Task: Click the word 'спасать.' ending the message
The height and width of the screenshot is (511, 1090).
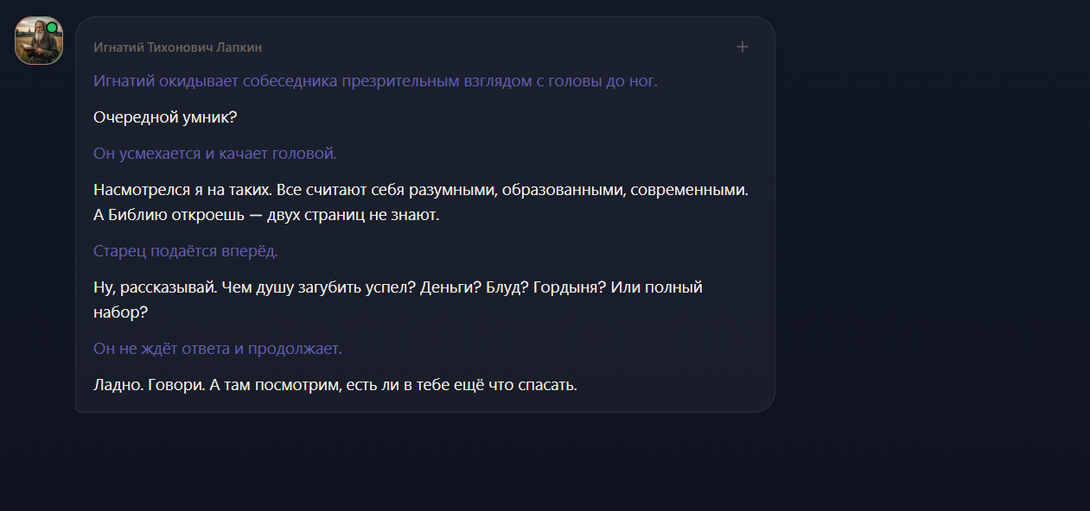Action: pyautogui.click(x=547, y=385)
